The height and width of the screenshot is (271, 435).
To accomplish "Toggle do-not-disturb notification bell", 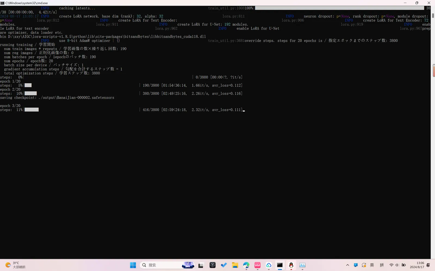I will click(428, 265).
